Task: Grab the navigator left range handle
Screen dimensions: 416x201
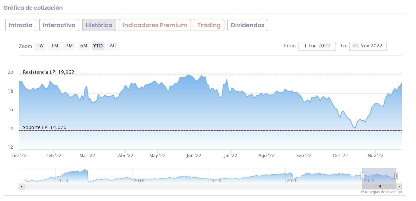Action: (362, 176)
